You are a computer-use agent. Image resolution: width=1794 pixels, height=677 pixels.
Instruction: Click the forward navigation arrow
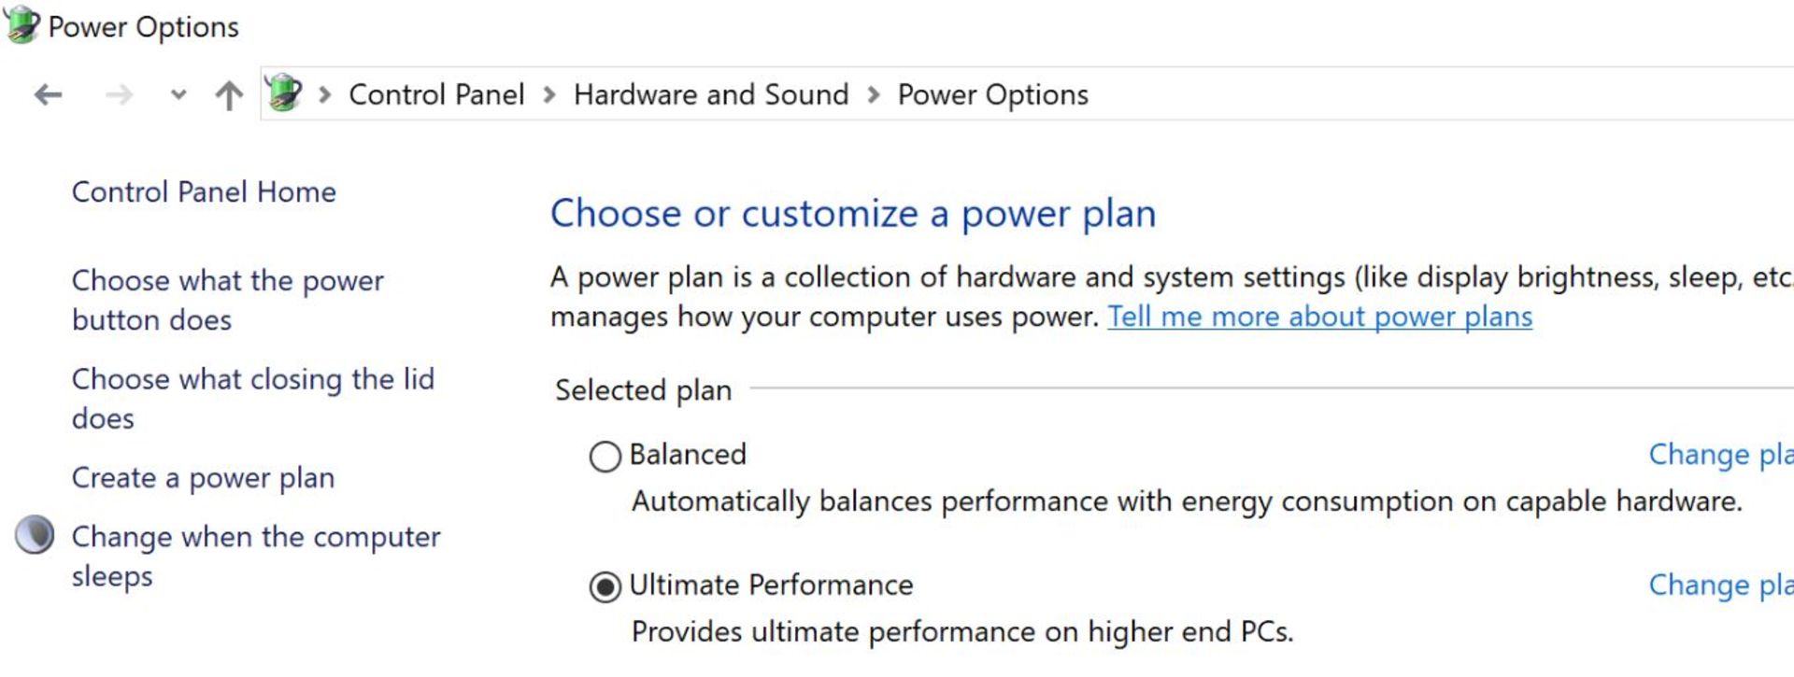coord(118,93)
